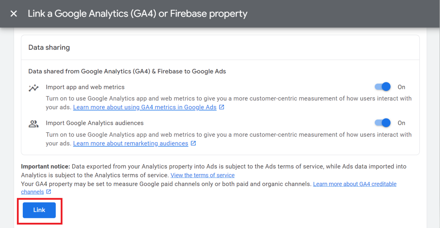
Task: Close the Link property dialog with X
Action: [x=13, y=13]
